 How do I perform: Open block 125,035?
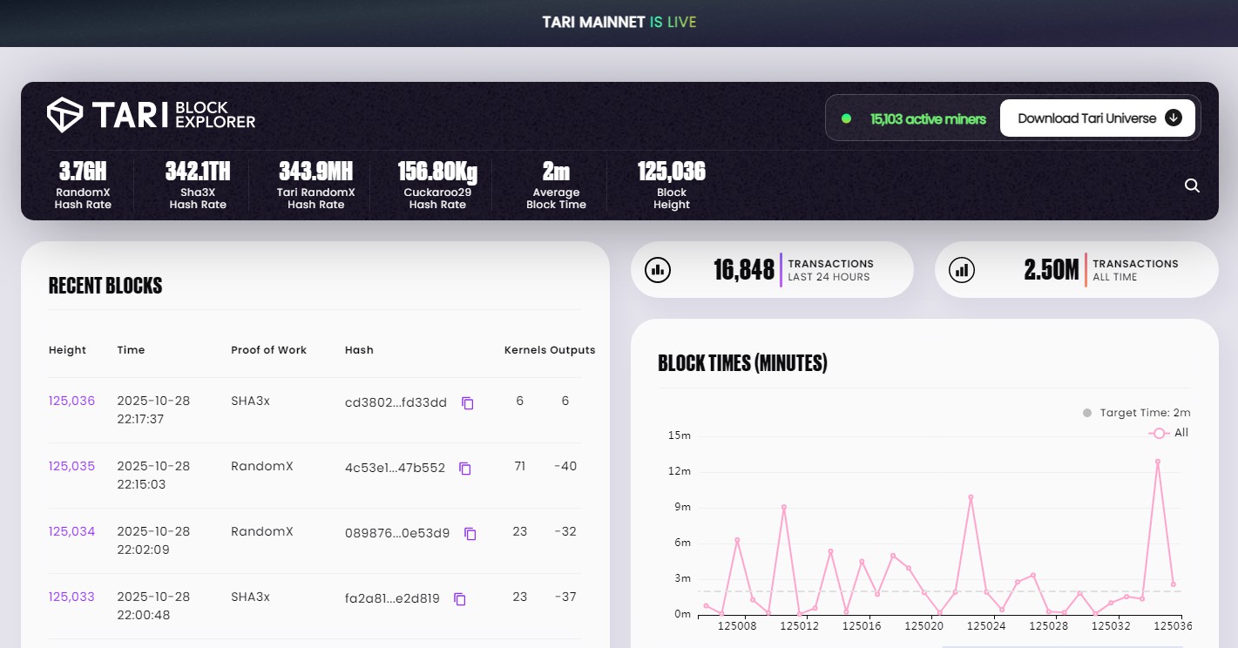tap(71, 466)
